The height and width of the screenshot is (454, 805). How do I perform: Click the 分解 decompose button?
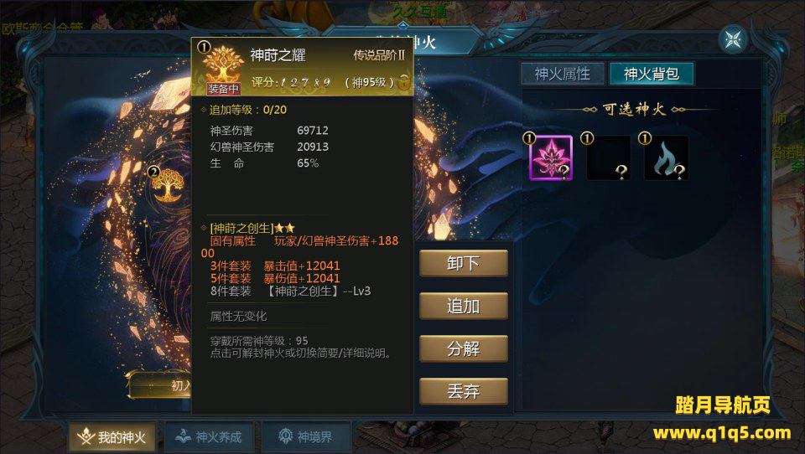click(464, 348)
